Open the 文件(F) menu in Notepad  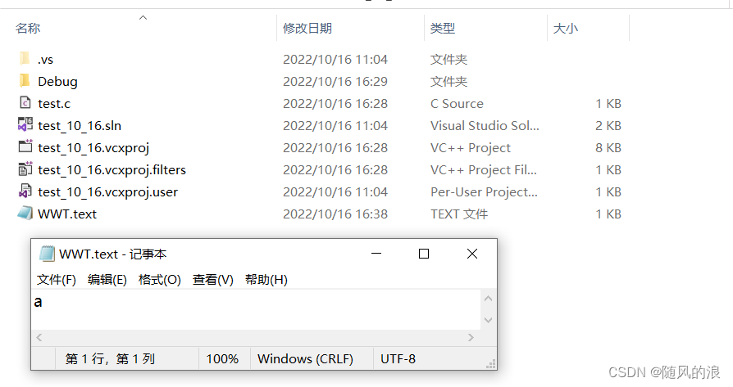click(x=56, y=280)
